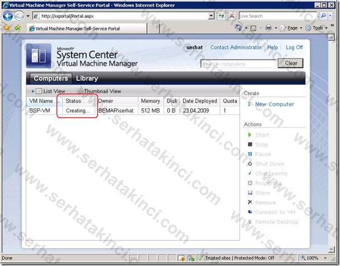Image resolution: width=340 pixels, height=266 pixels.
Task: Switch to the Computers tab
Action: (x=51, y=78)
